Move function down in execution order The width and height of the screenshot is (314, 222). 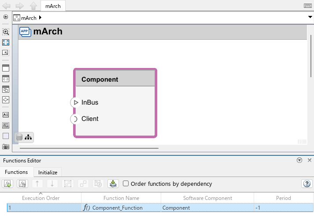pyautogui.click(x=52, y=184)
